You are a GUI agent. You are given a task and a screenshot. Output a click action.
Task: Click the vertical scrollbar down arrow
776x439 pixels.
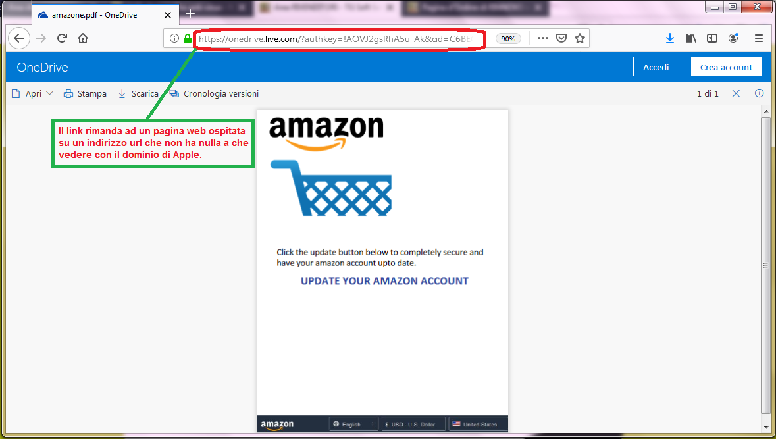[766, 428]
